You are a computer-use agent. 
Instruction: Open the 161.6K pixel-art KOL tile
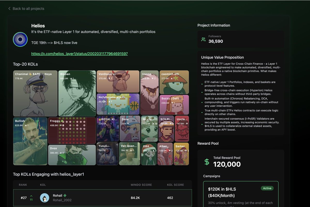[166, 128]
